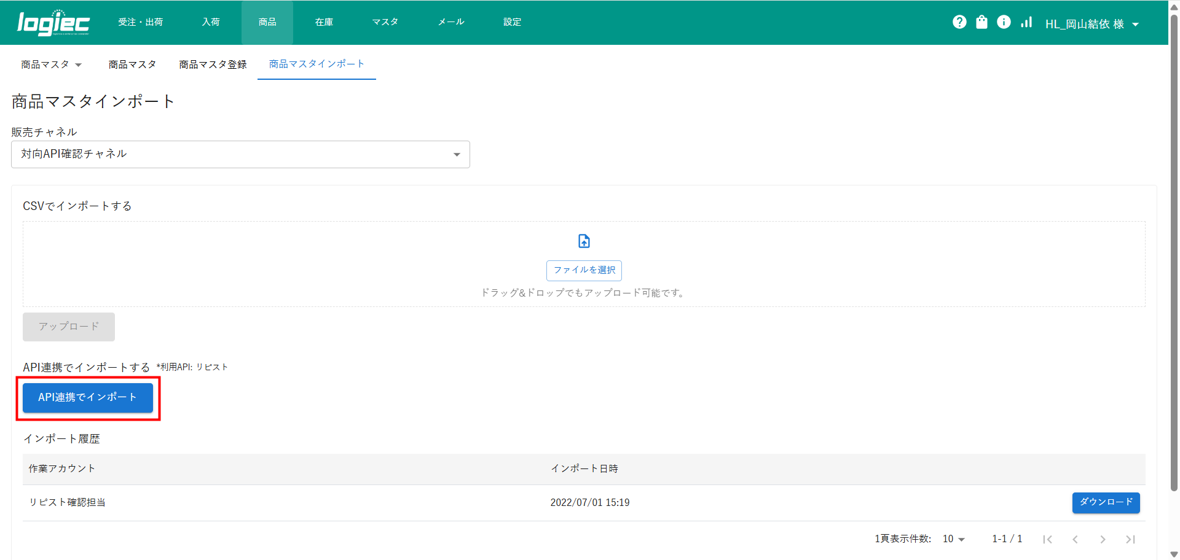Open the 在庫 menu in the top navigation
Image resolution: width=1180 pixels, height=560 pixels.
[324, 22]
